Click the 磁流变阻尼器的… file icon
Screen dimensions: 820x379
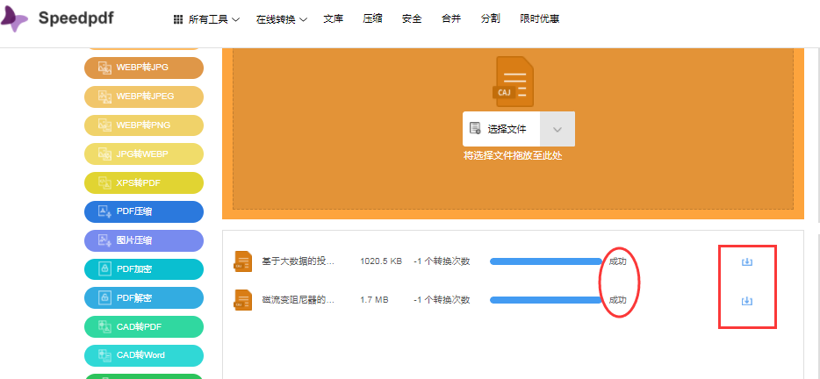pyautogui.click(x=242, y=299)
